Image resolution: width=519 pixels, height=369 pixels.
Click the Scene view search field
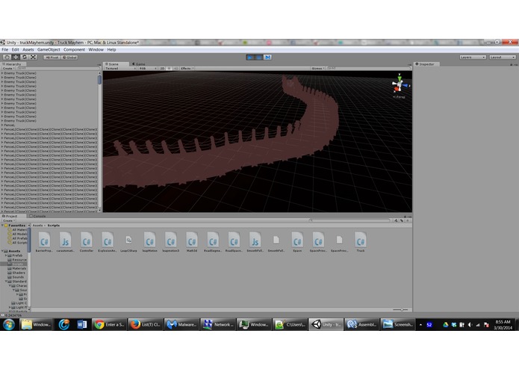(x=367, y=69)
